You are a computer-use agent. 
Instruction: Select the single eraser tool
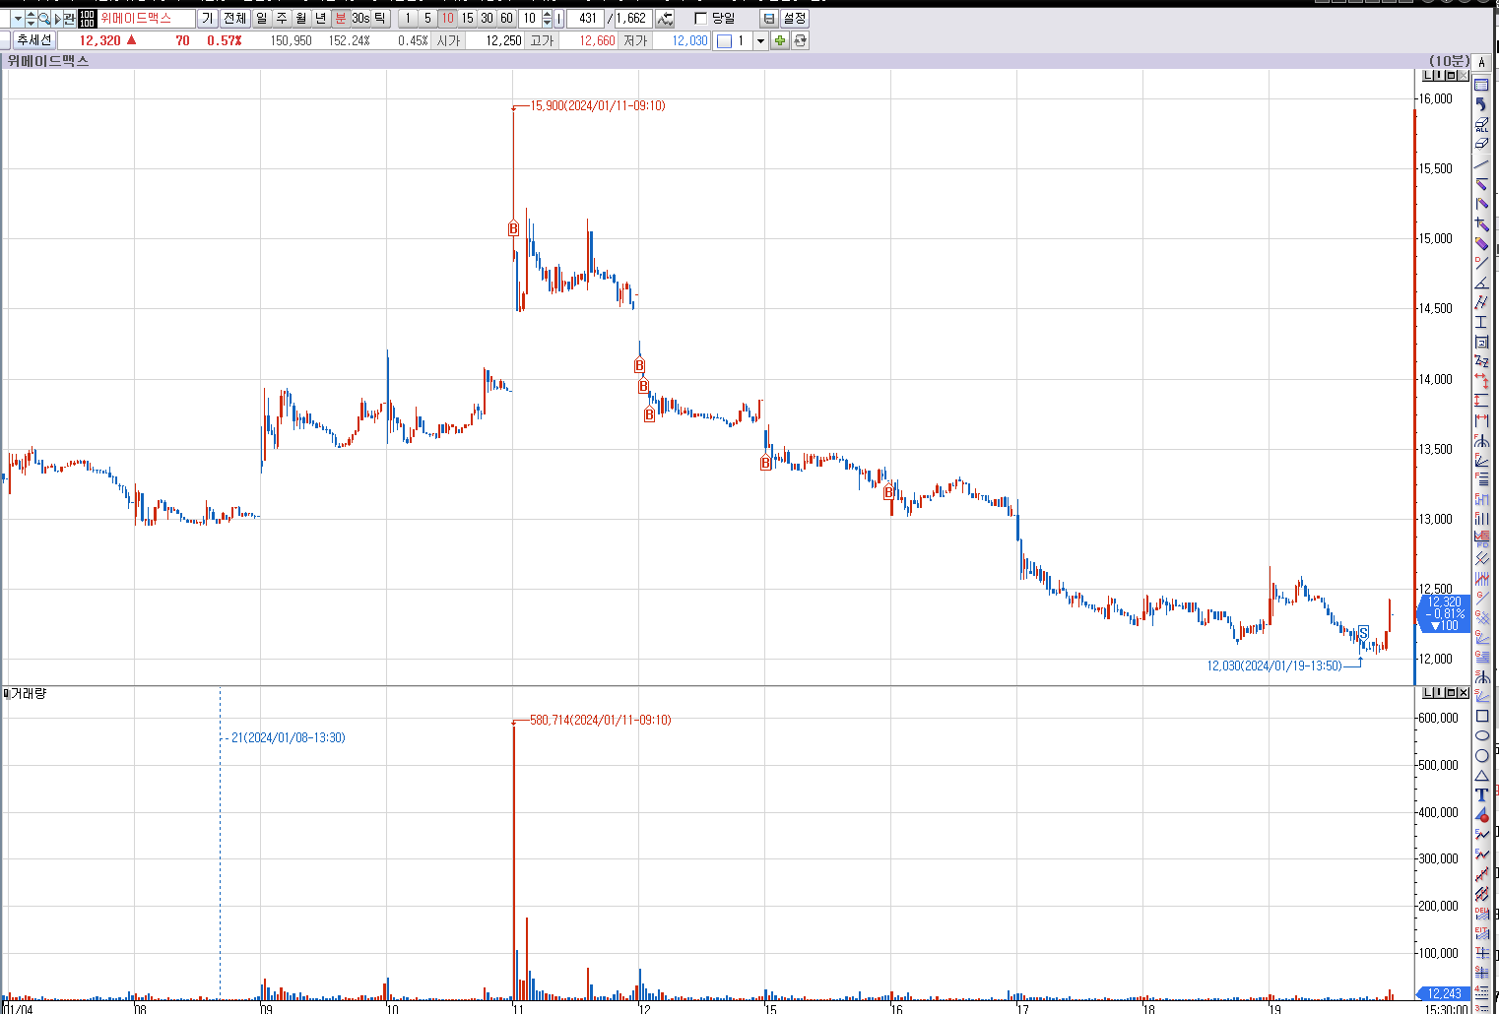coord(1481,144)
